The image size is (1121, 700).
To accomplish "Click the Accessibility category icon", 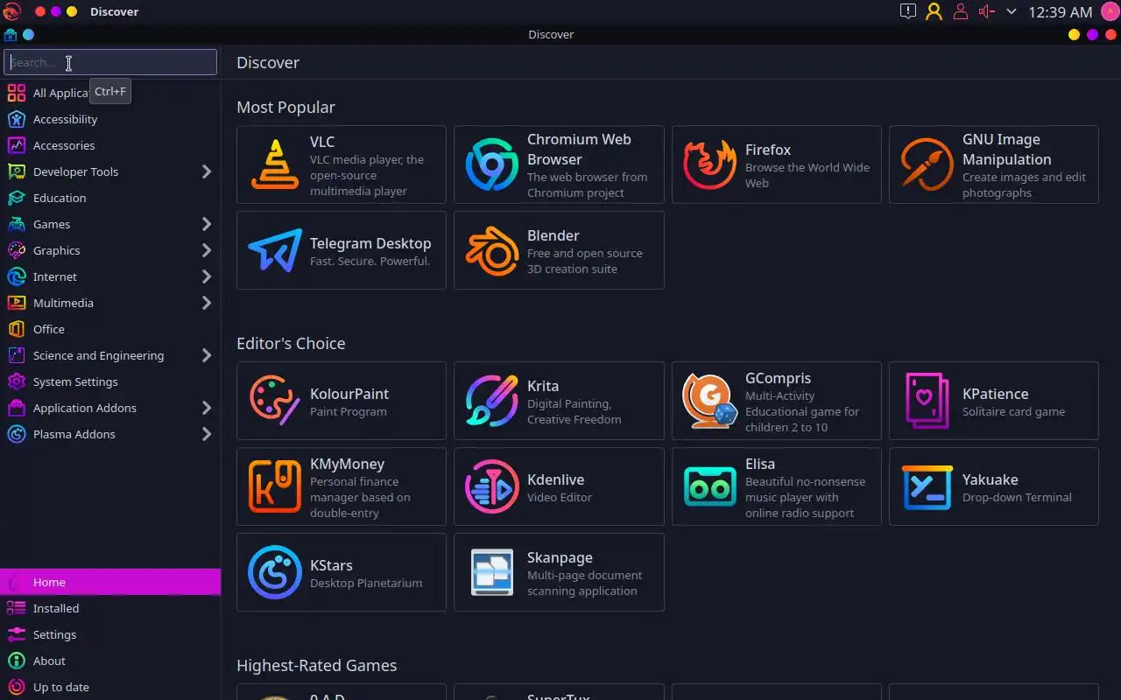I will click(16, 119).
